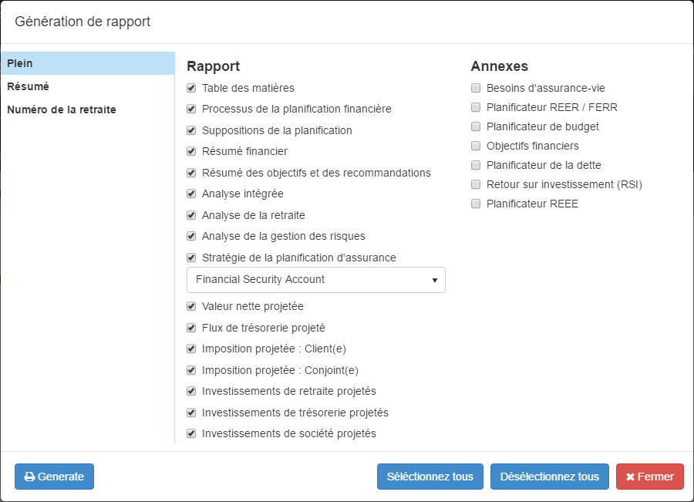Choose Numéro de la retraite option
The image size is (694, 502).
pos(62,109)
